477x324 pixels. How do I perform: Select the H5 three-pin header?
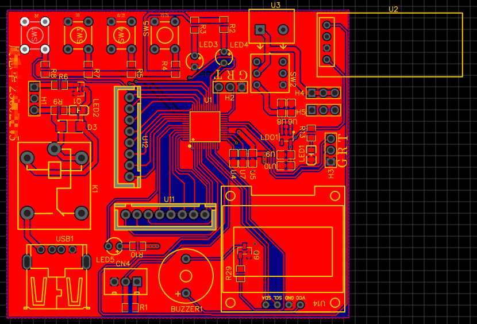point(323,110)
